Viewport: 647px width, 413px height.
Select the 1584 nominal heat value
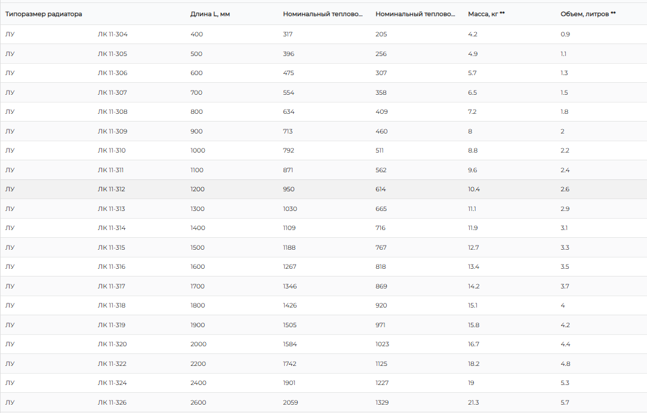click(289, 344)
